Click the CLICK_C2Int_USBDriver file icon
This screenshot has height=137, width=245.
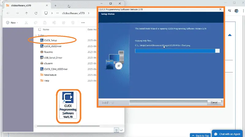click(x=42, y=69)
